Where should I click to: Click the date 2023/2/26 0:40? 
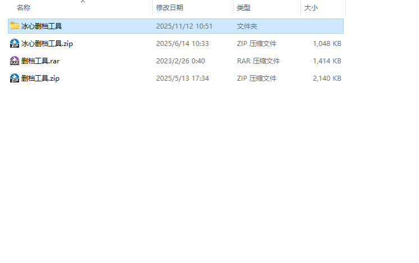pos(180,61)
